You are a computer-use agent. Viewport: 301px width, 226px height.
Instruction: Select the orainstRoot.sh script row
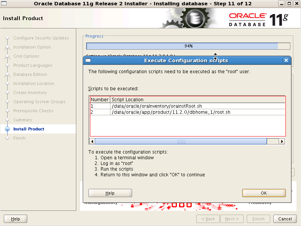(188, 106)
